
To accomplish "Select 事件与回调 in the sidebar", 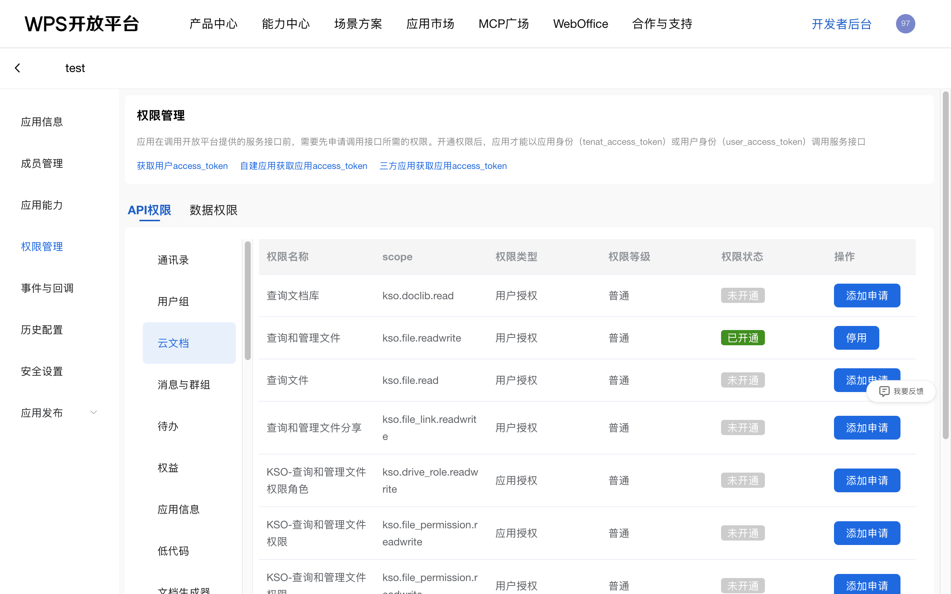I will [x=47, y=288].
